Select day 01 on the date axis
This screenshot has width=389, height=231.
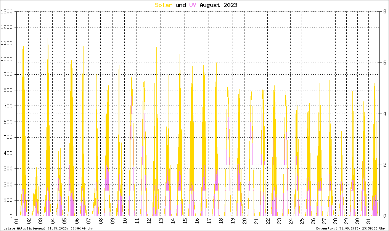[x=17, y=221]
